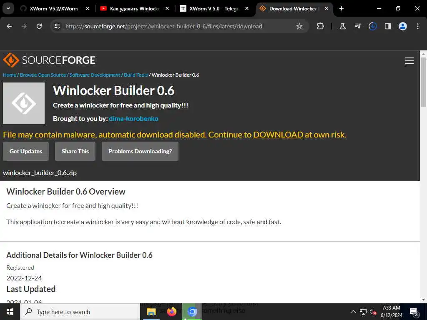Open File Explorer from the taskbar
This screenshot has width=427, height=320.
coord(151,312)
